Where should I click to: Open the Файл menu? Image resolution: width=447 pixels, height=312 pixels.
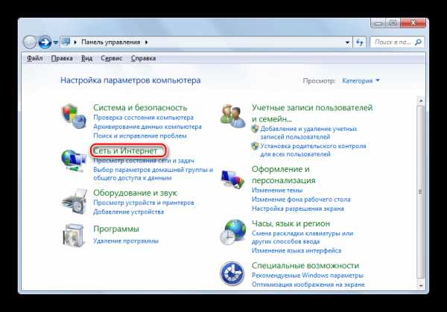pyautogui.click(x=35, y=58)
